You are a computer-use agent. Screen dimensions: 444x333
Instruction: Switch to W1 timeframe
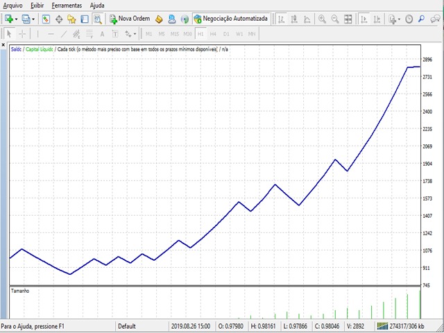point(239,34)
